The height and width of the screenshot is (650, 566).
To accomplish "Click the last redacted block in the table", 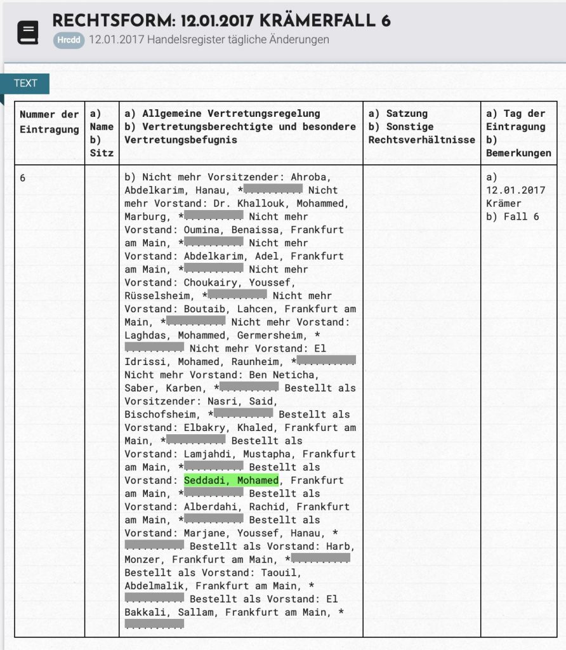I will [154, 625].
